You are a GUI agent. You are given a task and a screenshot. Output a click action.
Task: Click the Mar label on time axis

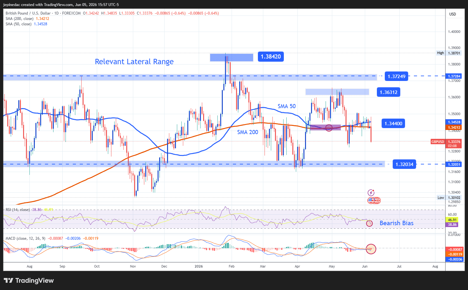(x=263, y=266)
